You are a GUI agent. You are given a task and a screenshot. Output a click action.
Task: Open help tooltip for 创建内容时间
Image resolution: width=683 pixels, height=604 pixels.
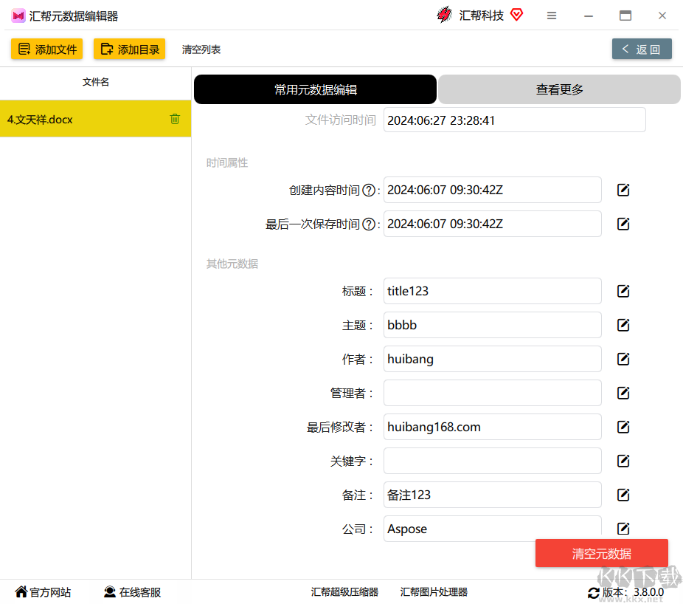(369, 191)
